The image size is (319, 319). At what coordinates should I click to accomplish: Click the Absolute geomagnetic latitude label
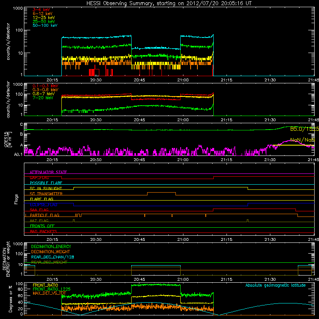[276, 286]
